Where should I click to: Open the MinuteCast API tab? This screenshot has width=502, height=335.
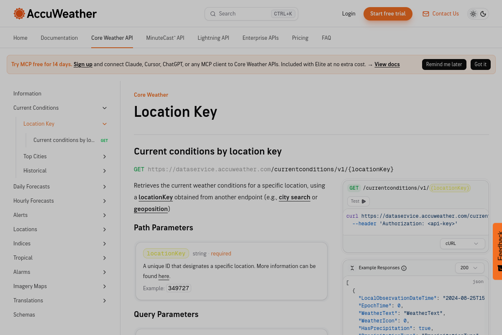click(x=165, y=38)
